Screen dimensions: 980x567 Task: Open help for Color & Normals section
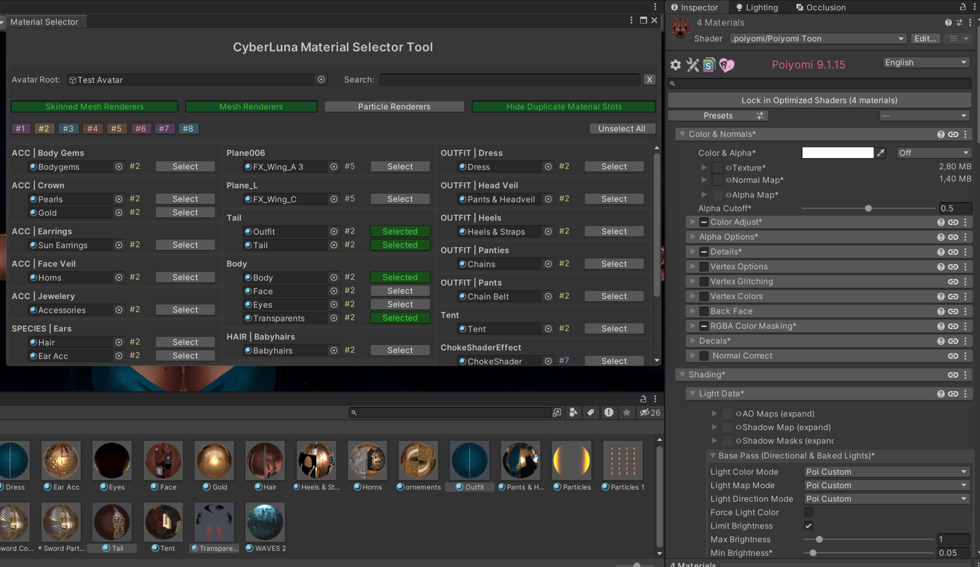point(941,135)
